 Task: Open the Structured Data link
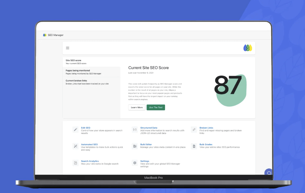coord(149,128)
